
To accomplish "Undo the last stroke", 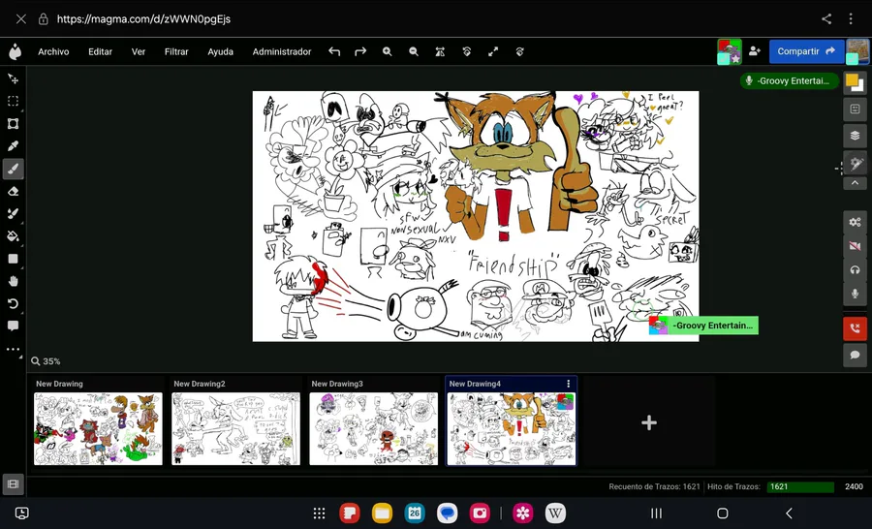I will tap(334, 51).
